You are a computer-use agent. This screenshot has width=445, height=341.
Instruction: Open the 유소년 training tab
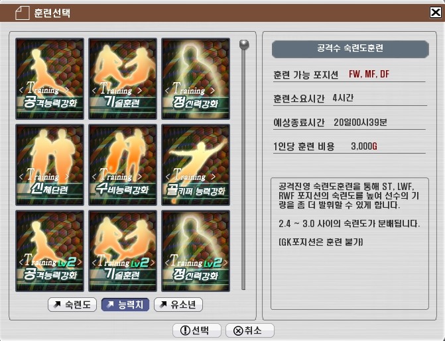click(178, 305)
